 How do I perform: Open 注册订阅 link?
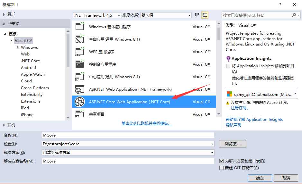(x=239, y=108)
